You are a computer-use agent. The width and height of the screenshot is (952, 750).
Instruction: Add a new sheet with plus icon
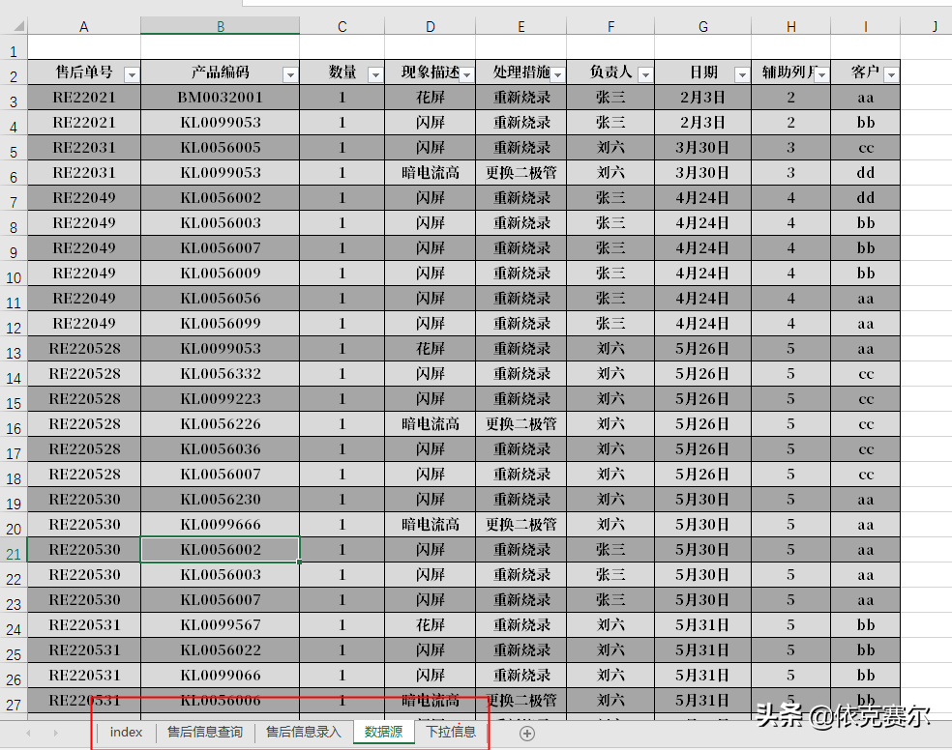coord(527,734)
